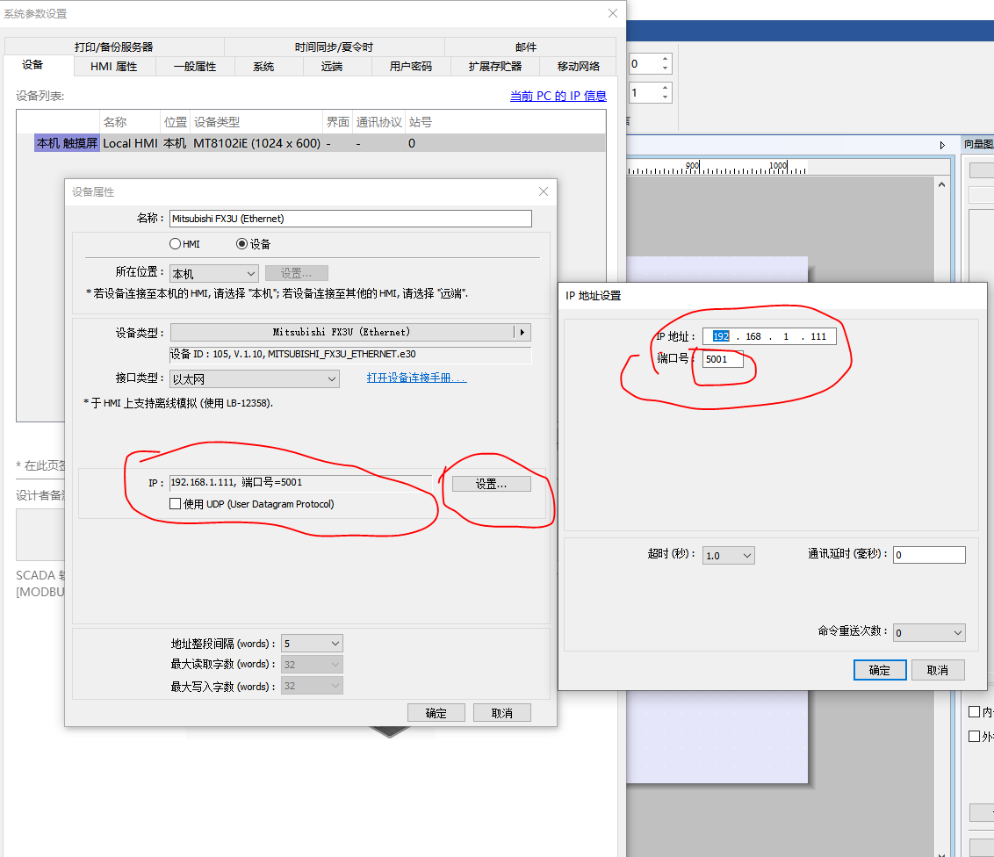994x857 pixels.
Task: Switch to the 用户密码 tab
Action: pos(410,67)
